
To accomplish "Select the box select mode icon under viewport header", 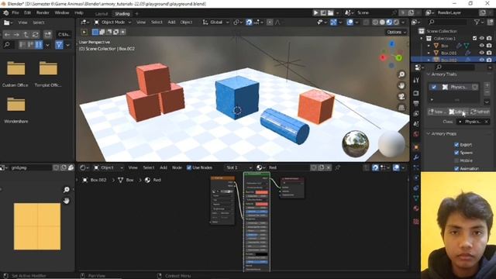I will (x=95, y=32).
